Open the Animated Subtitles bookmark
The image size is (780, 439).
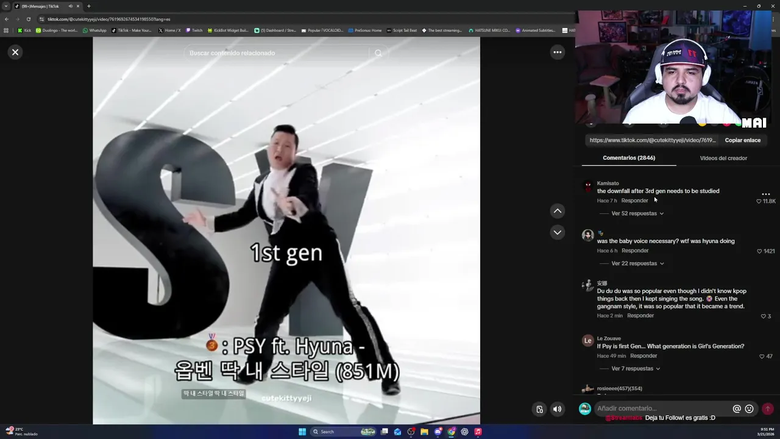[x=536, y=30]
